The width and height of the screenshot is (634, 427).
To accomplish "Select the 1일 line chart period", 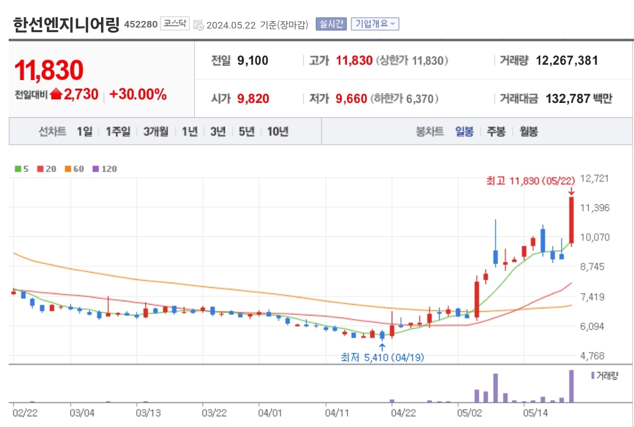I will tap(85, 131).
